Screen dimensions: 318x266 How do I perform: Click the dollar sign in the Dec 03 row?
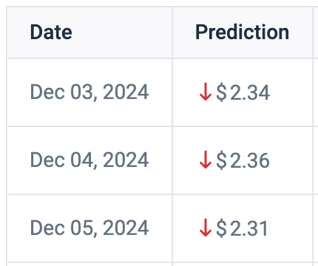[x=221, y=92]
